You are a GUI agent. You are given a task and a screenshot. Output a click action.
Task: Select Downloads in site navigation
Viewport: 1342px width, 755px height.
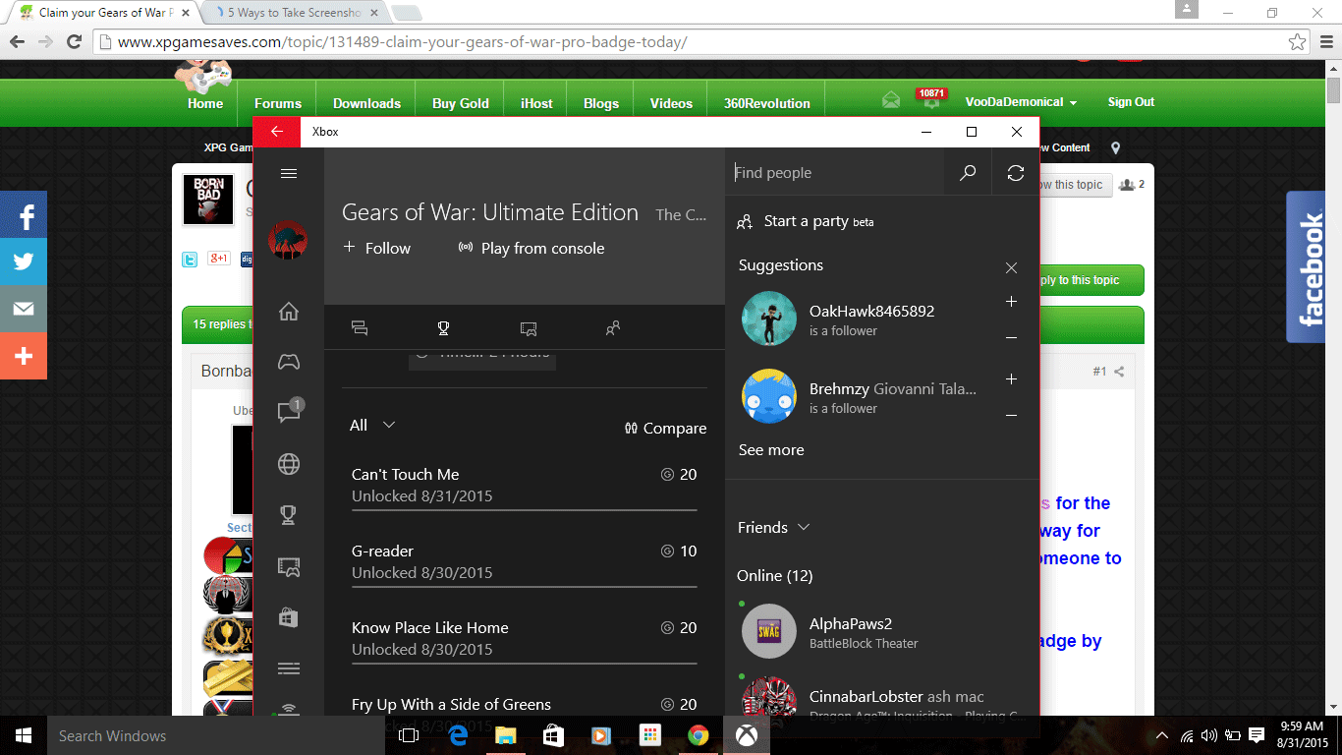tap(366, 103)
